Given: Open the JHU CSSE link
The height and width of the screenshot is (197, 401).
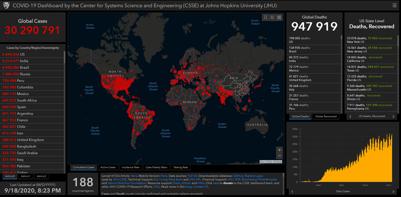Looking at the screenshot, I should point(120,179).
